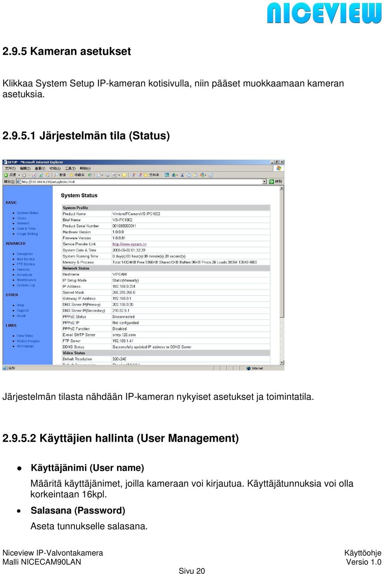384x574 pixels.
Task: Open dropdown arrow beside the Back button
Action: pyautogui.click(x=19, y=175)
